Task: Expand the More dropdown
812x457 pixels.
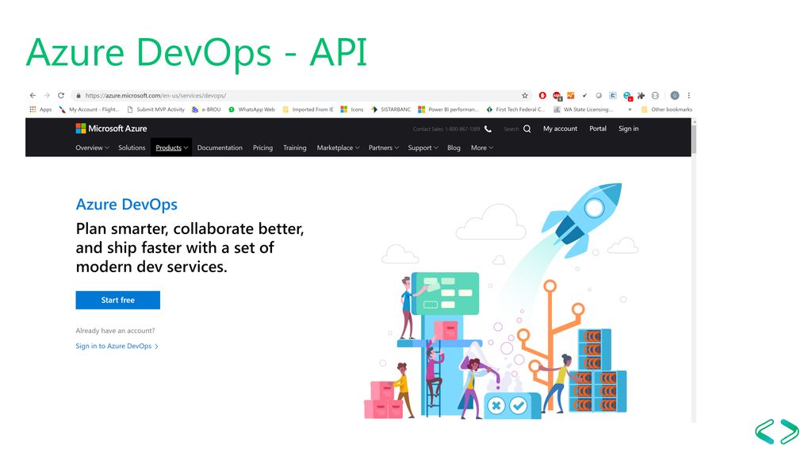Action: [481, 148]
